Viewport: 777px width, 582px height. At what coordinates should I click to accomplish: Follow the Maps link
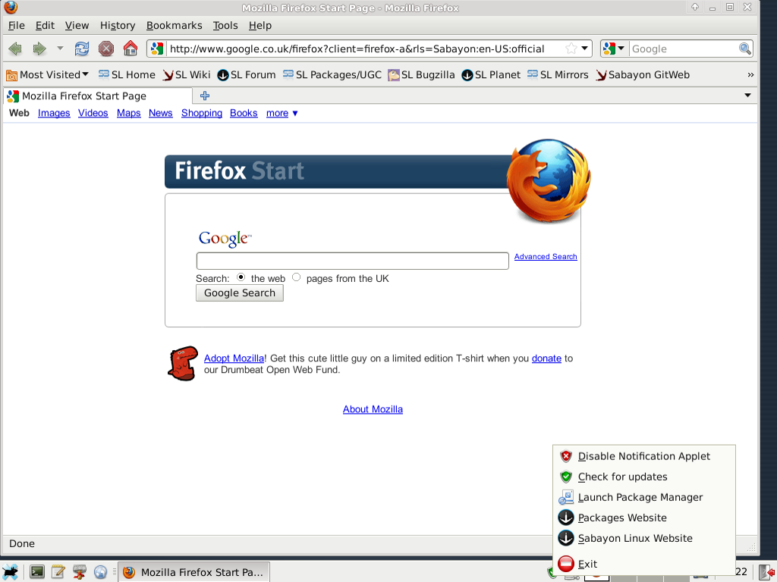(x=129, y=113)
